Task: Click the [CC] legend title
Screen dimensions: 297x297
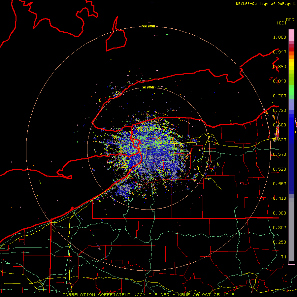Action: click(281, 23)
